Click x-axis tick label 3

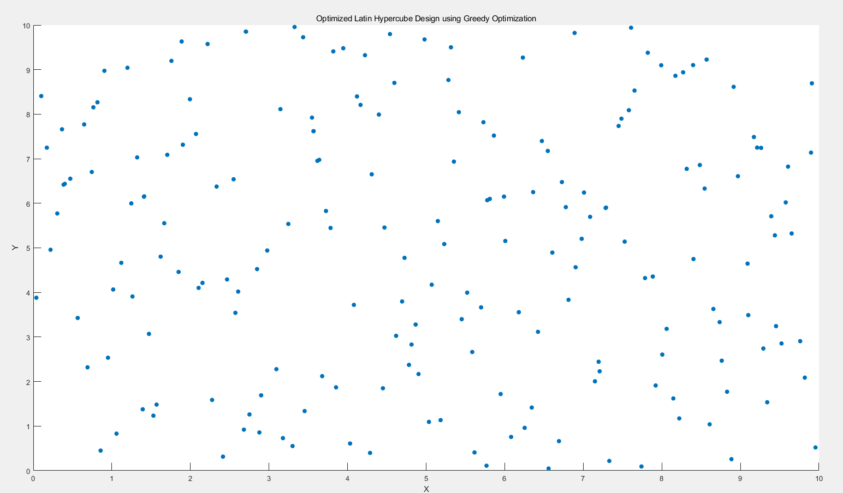(269, 478)
